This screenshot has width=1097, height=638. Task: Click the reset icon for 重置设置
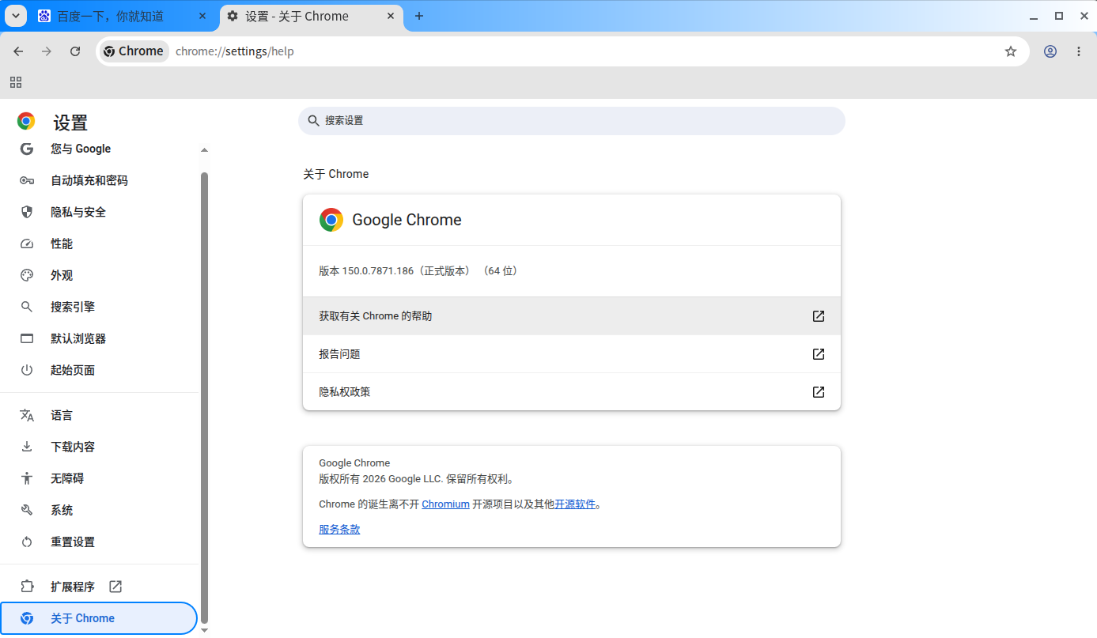[x=27, y=542]
